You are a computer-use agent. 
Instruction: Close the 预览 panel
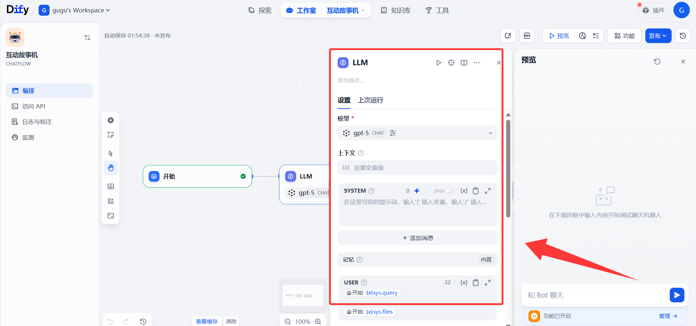coord(683,62)
